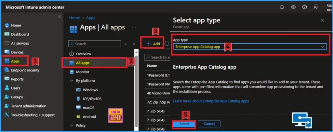
Task: Clear the Apps menu search with X
Action: [x=126, y=44]
